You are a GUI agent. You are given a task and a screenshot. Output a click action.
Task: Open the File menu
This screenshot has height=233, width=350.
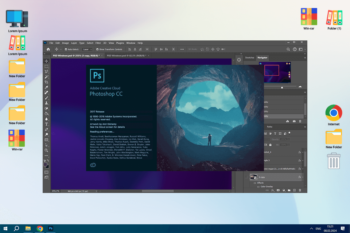51,43
